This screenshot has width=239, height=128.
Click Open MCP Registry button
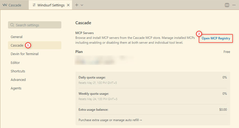click(216, 38)
